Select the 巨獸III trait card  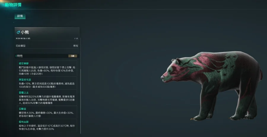pyautogui.click(x=47, y=112)
